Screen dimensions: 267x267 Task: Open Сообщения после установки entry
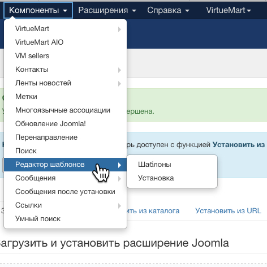coord(65,192)
